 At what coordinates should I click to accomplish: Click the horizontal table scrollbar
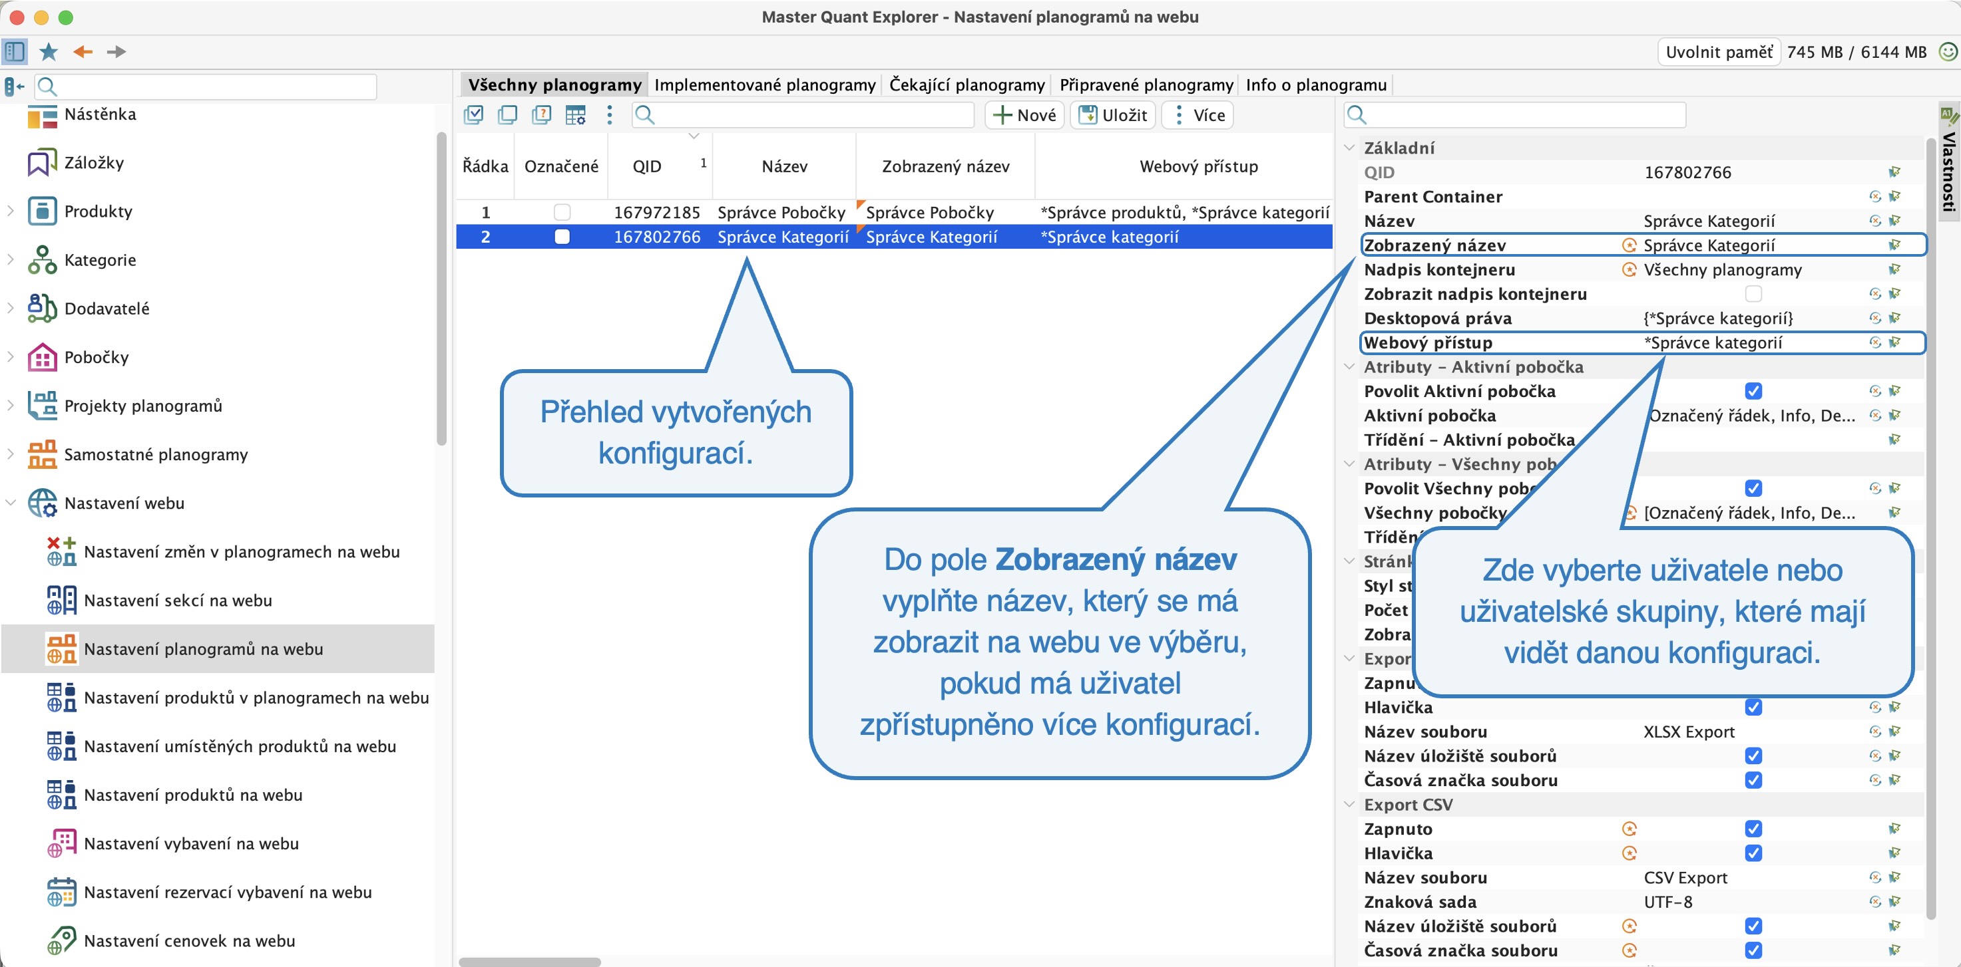pos(530,962)
